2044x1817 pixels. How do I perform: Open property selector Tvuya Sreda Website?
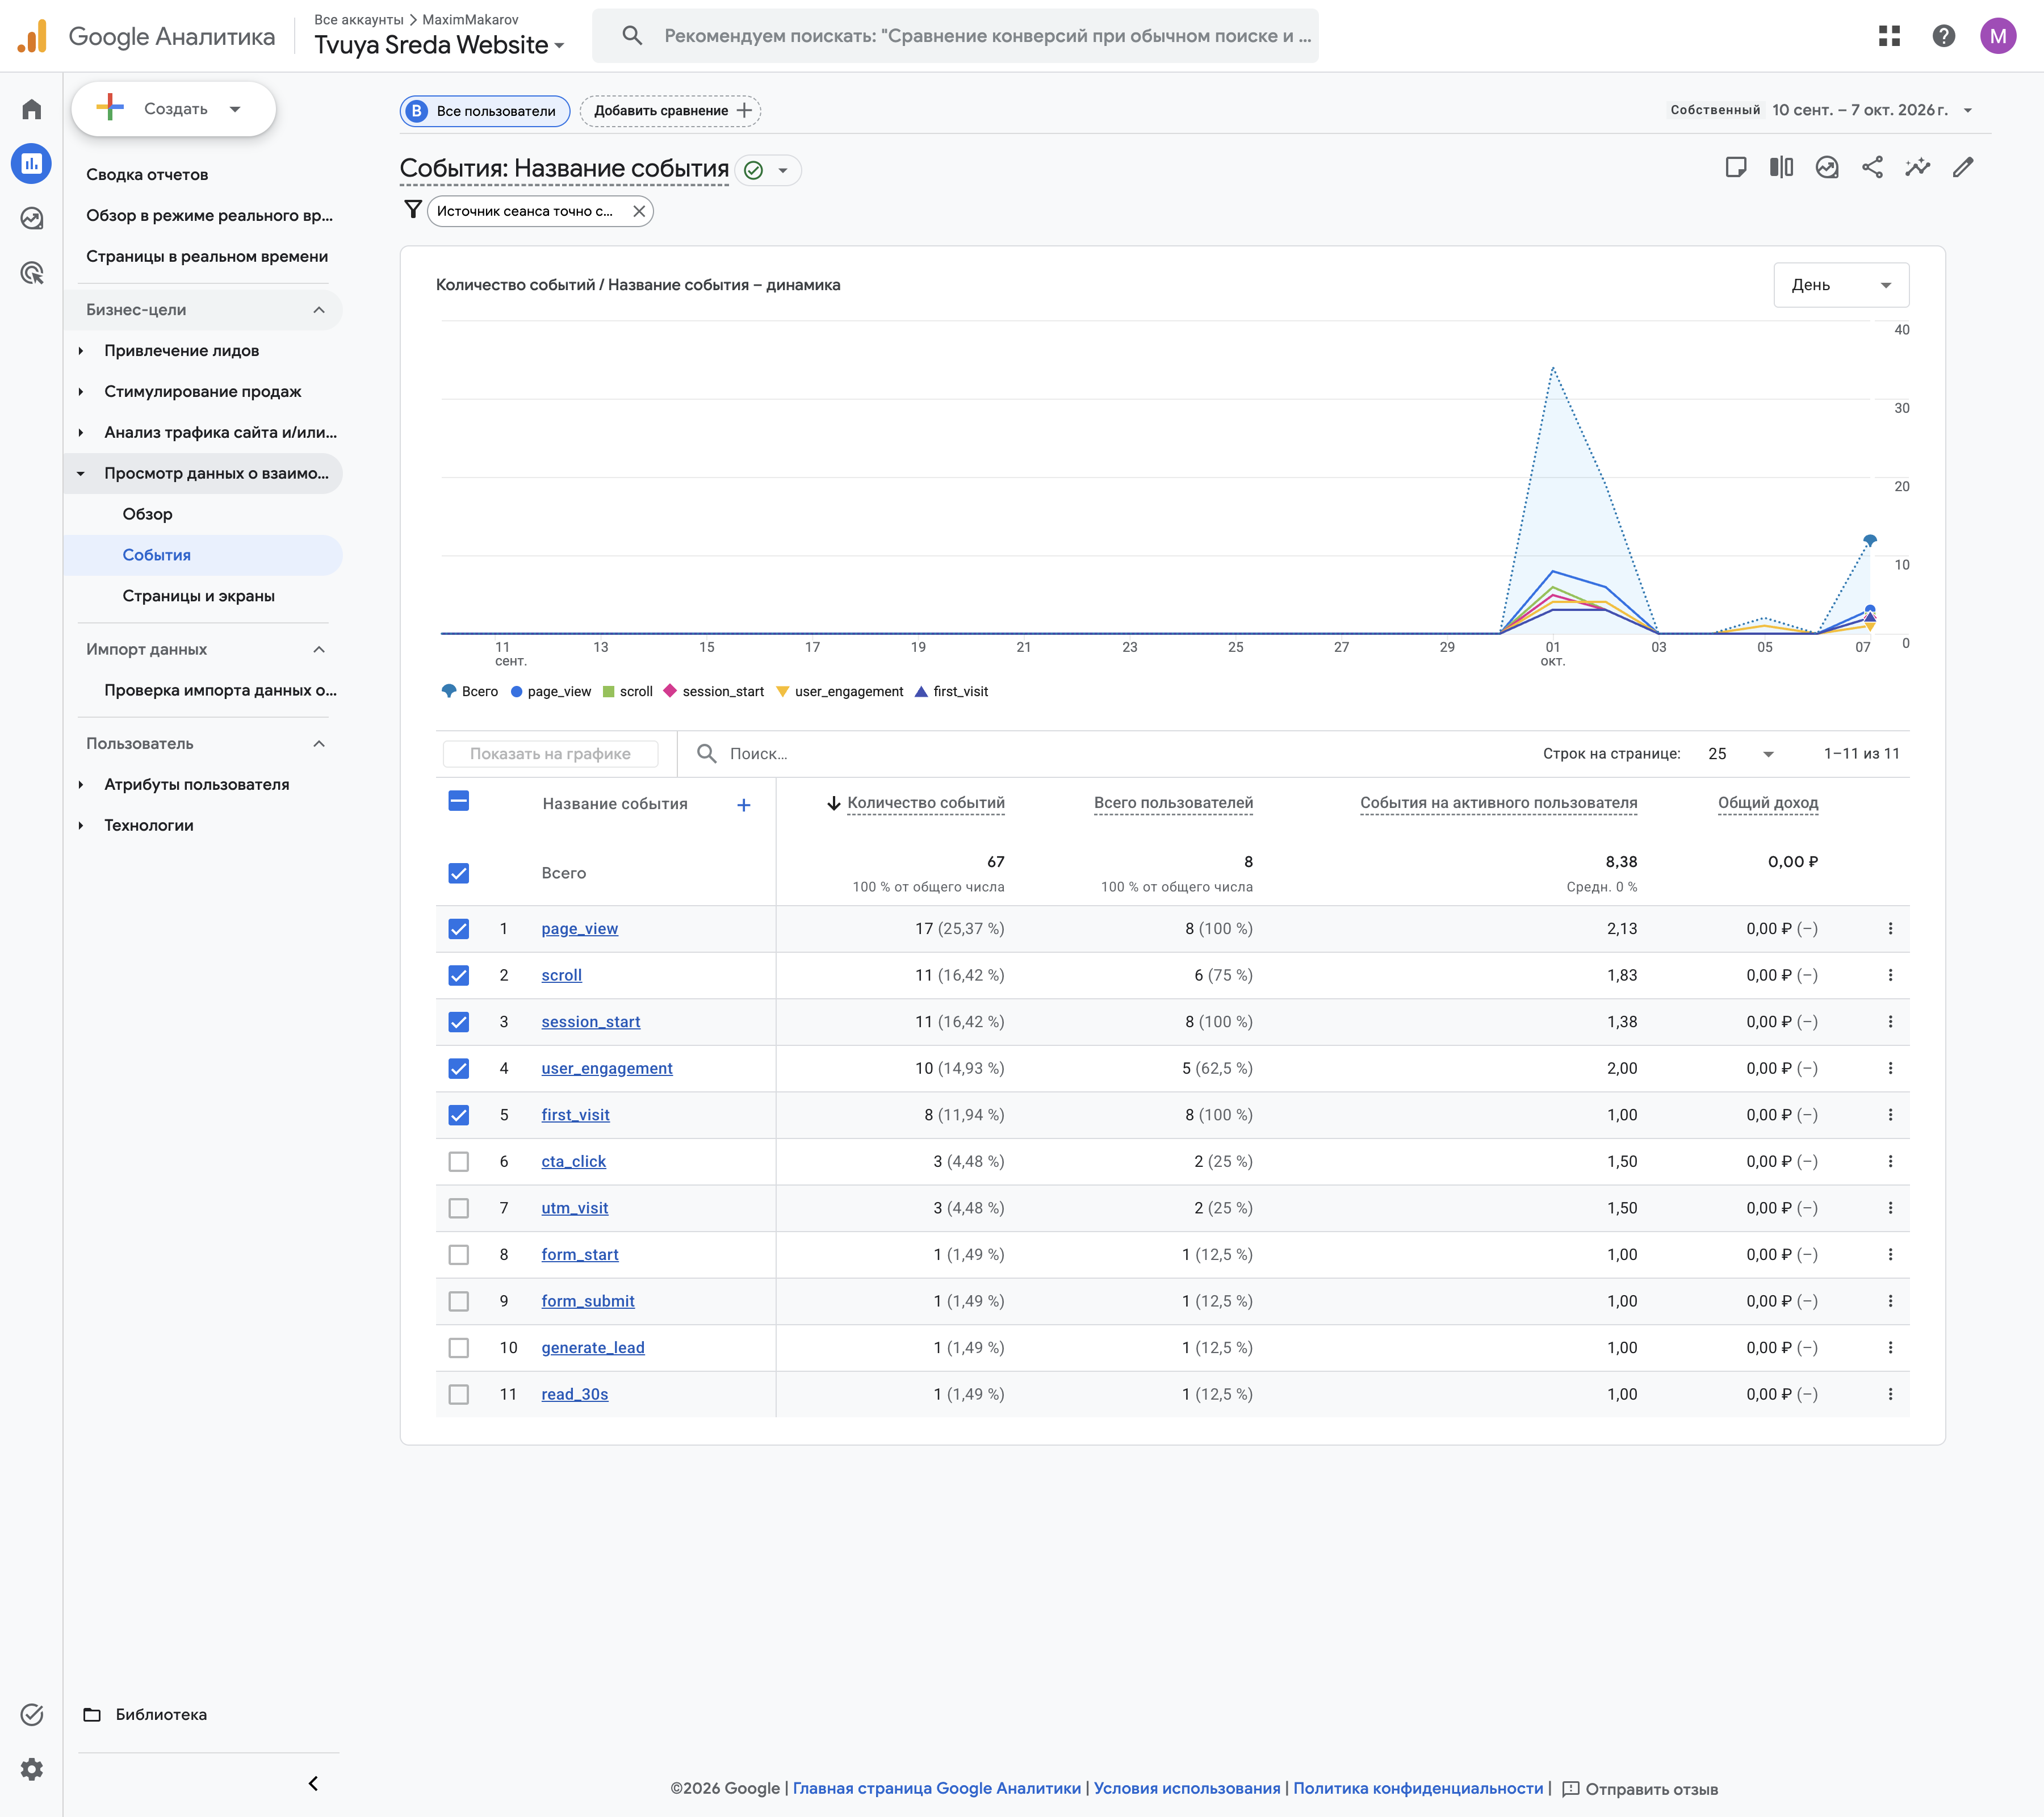(x=439, y=45)
